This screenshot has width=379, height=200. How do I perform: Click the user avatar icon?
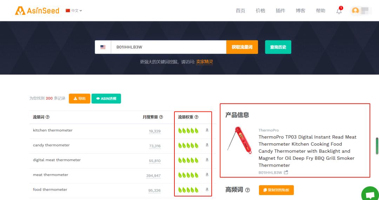pyautogui.click(x=355, y=11)
